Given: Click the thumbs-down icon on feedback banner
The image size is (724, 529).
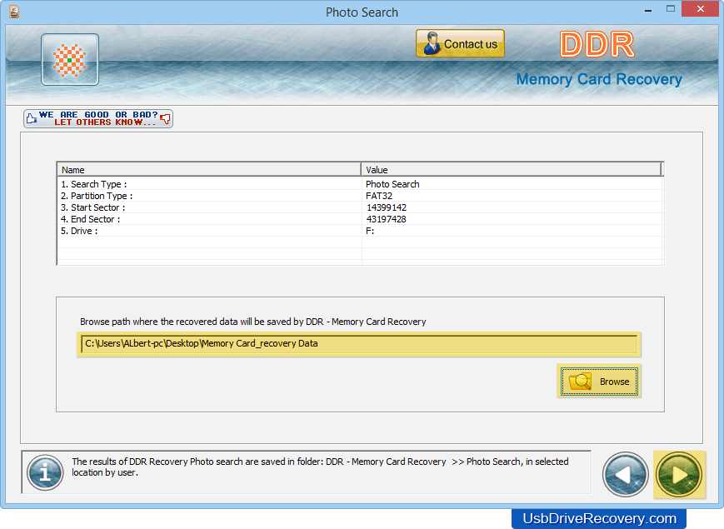Looking at the screenshot, I should (x=165, y=119).
